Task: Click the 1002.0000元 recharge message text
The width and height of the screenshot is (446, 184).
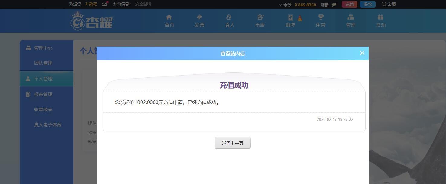Action: [168, 102]
